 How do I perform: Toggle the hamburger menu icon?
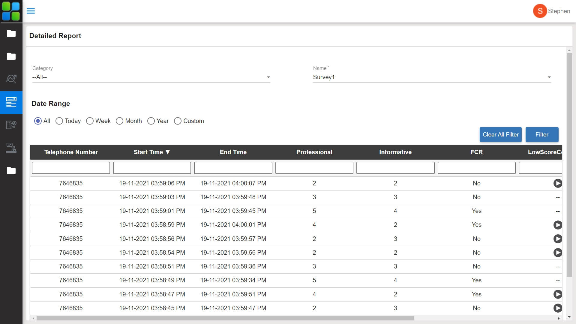31,11
